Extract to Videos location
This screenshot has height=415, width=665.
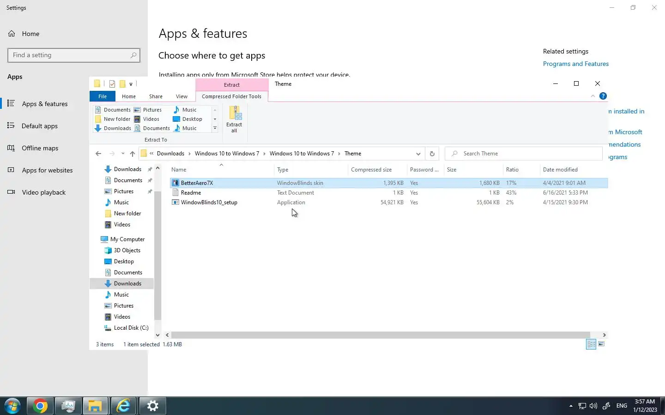point(147,119)
